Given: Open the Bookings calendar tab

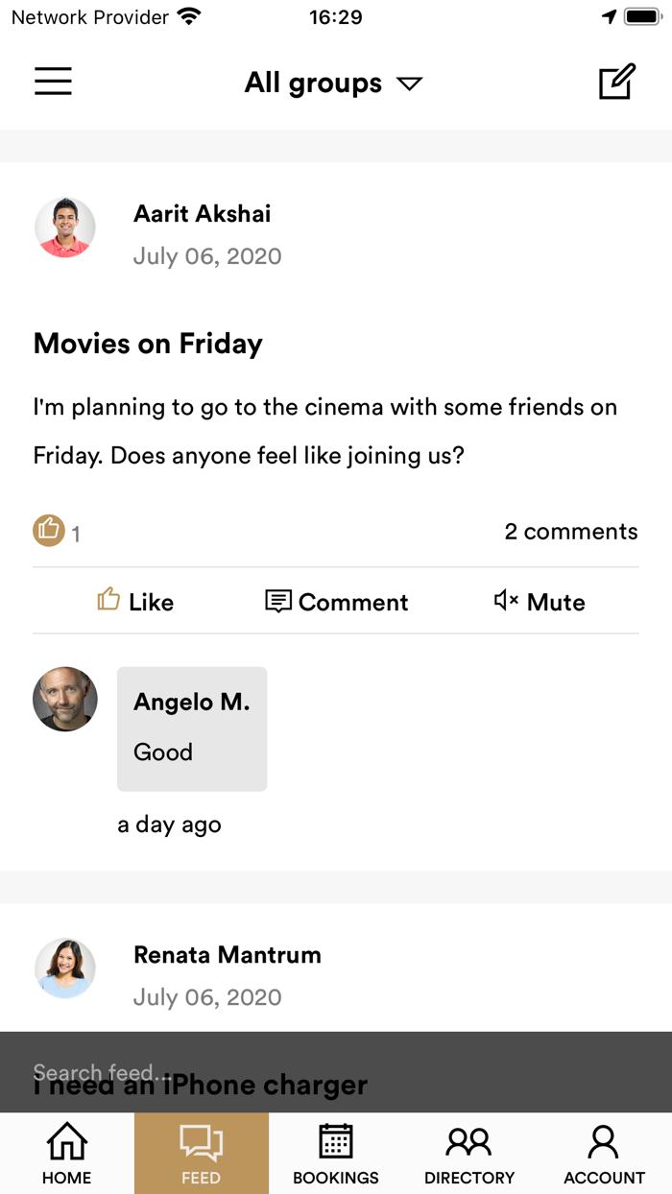Looking at the screenshot, I should [336, 1154].
